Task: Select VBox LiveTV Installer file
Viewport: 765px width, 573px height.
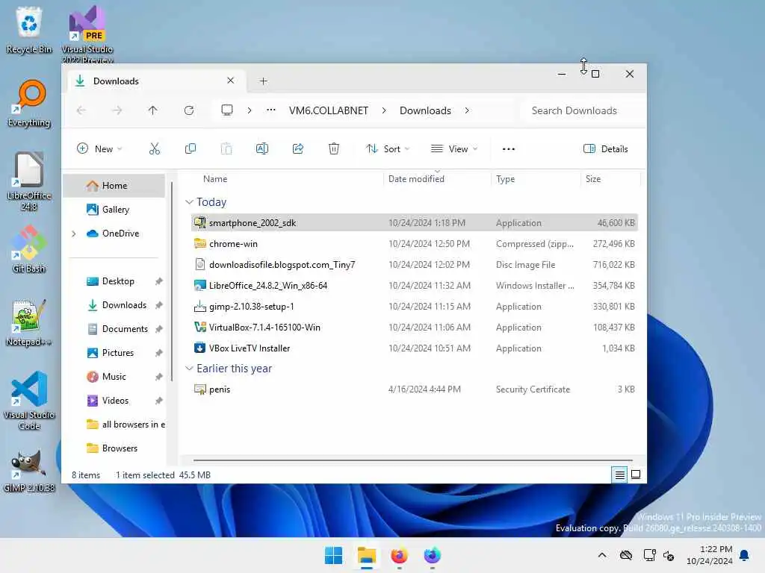Action: 414,348
